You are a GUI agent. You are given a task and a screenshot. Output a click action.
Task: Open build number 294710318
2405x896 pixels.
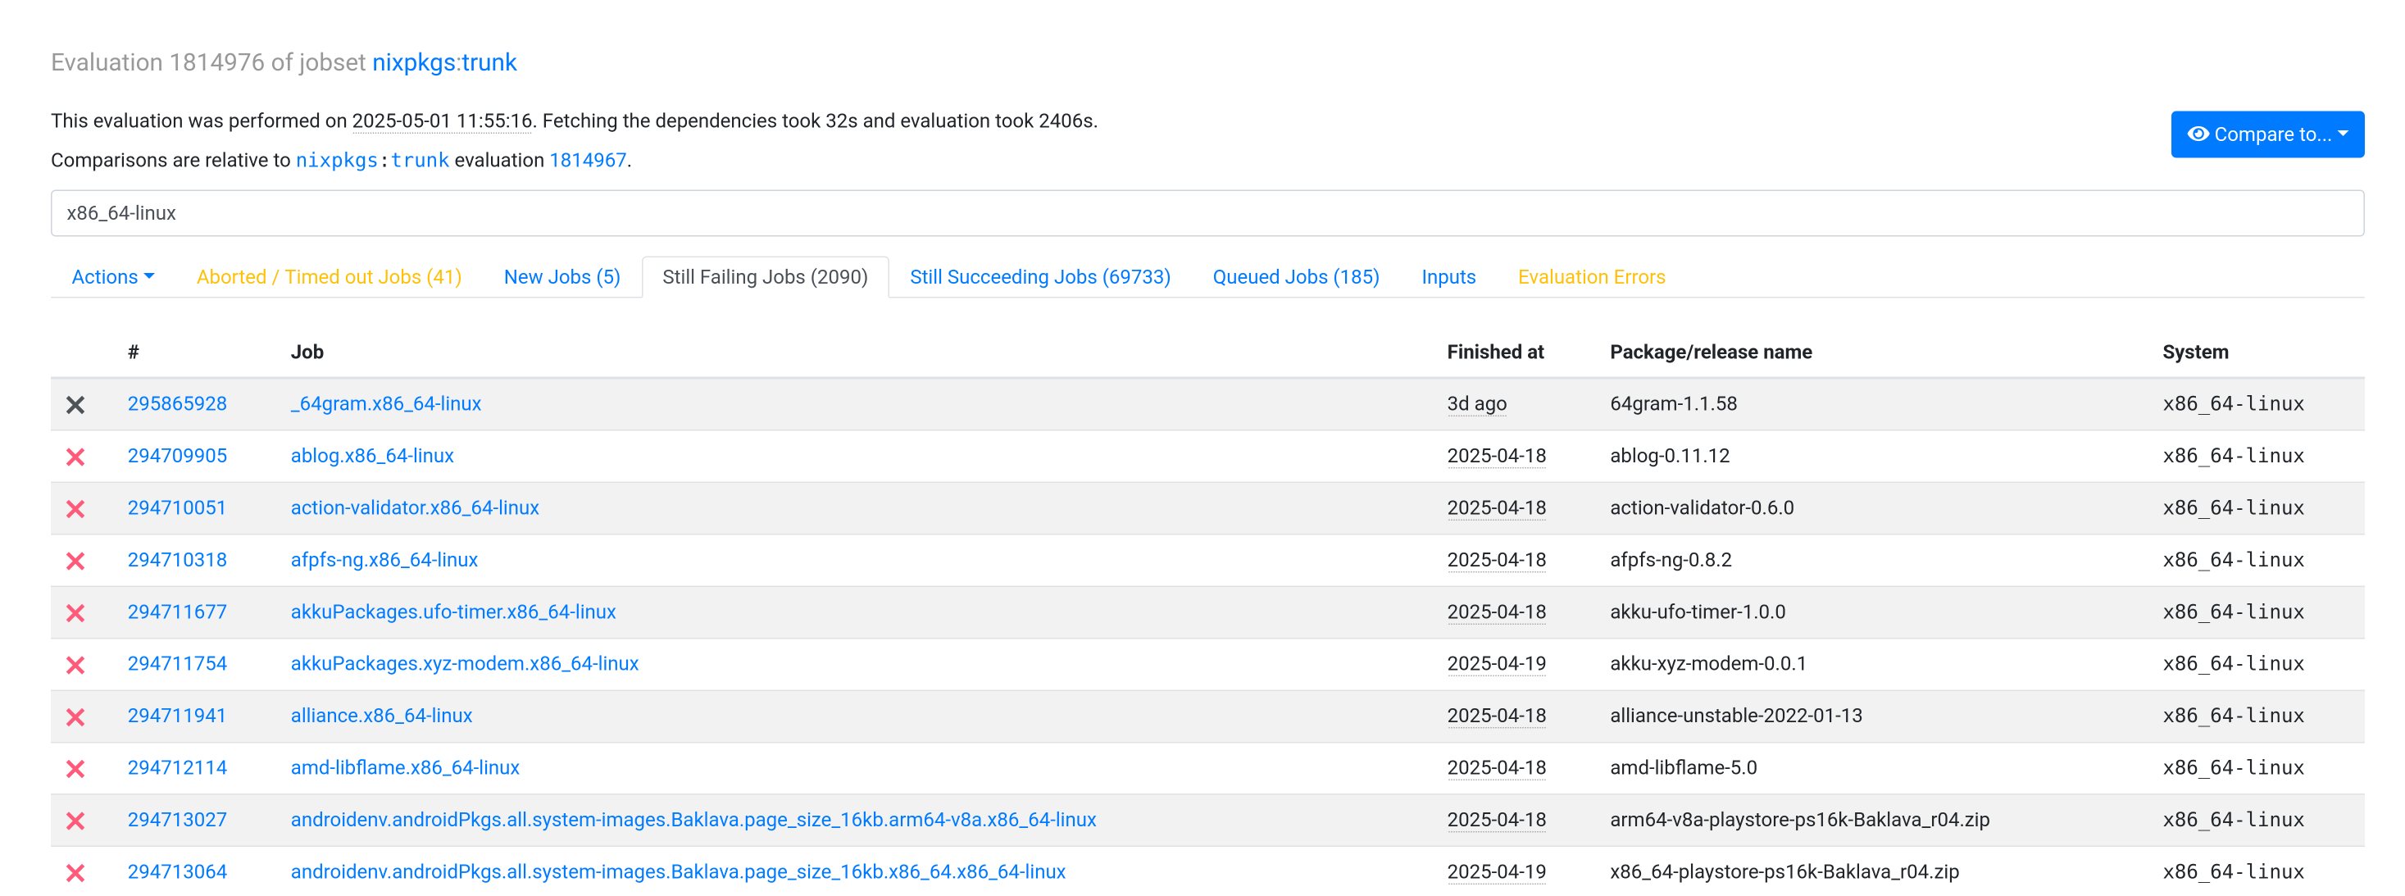coord(177,560)
